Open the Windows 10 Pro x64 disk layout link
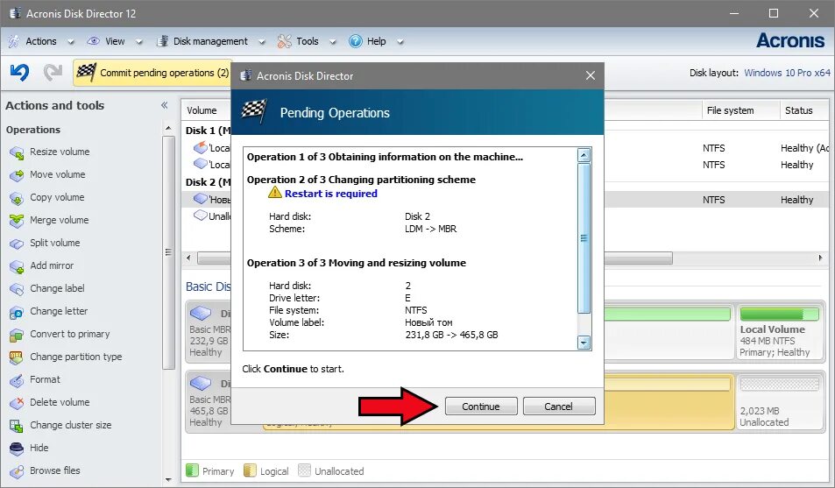The image size is (835, 488). [x=787, y=73]
